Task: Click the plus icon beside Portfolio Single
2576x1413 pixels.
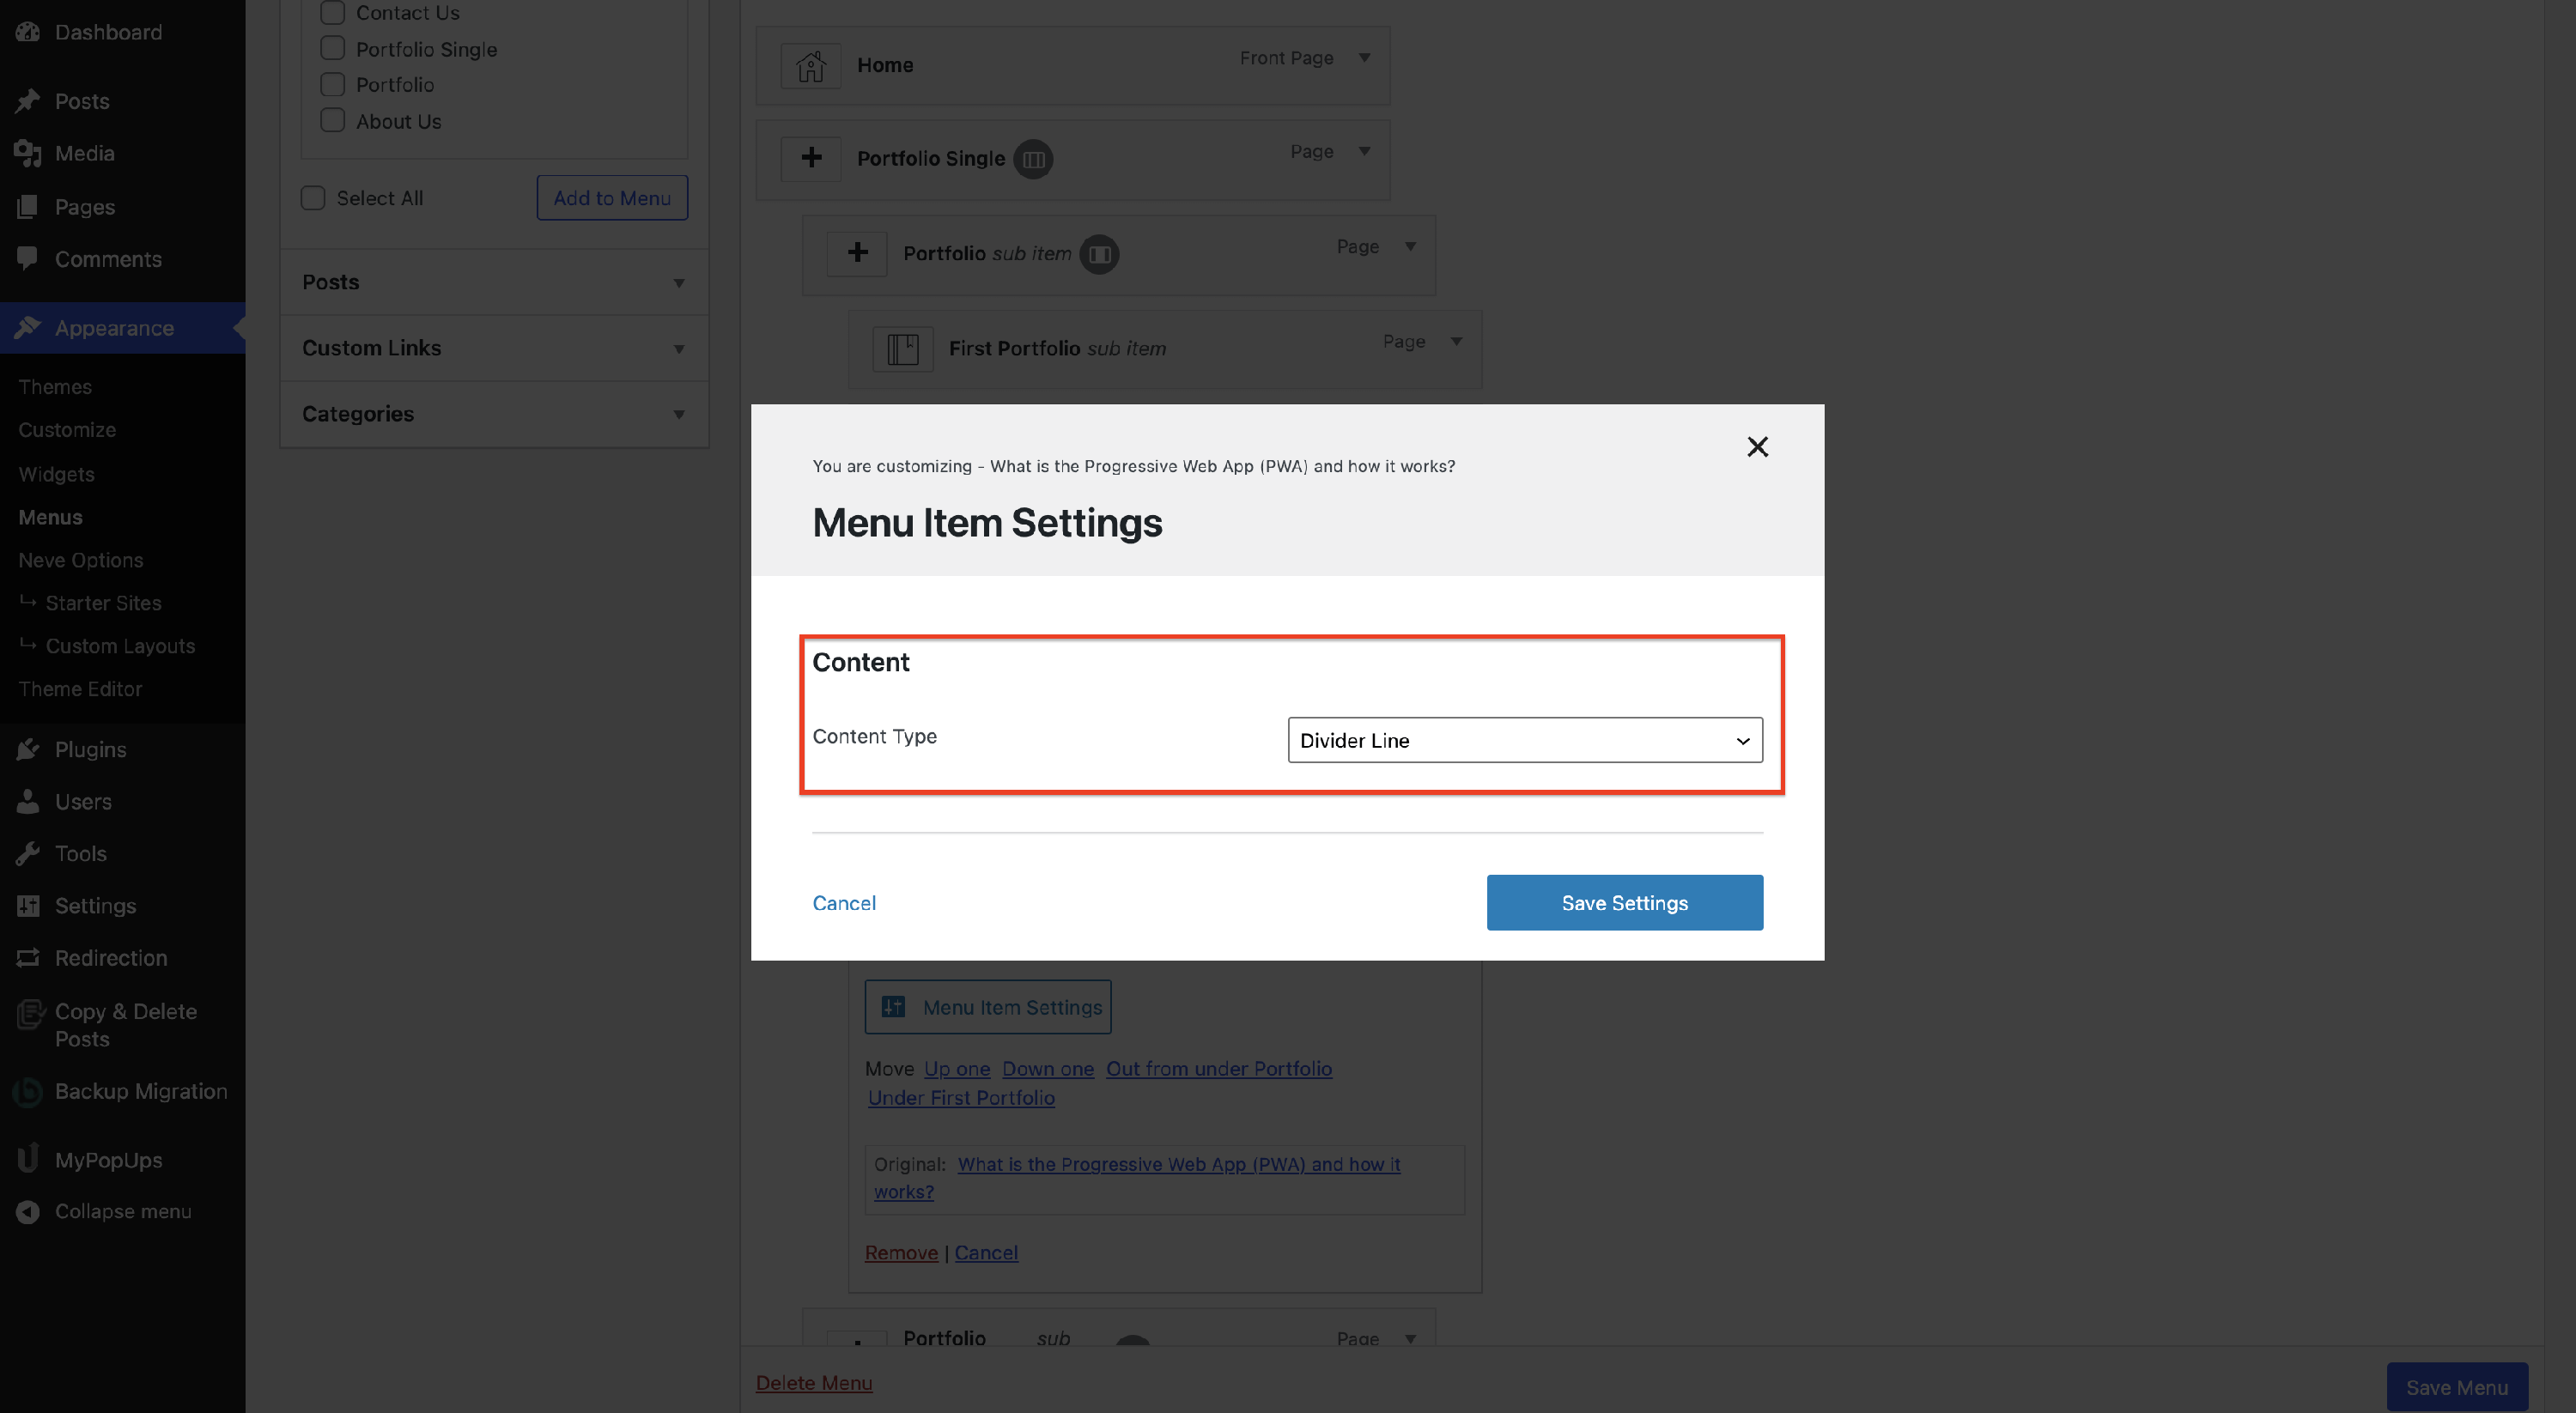Action: (810, 158)
